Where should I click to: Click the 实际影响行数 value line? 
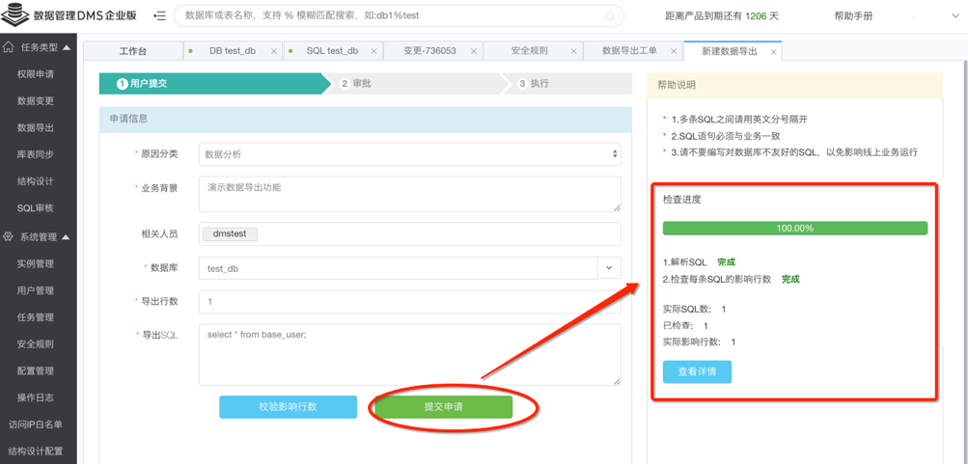700,341
